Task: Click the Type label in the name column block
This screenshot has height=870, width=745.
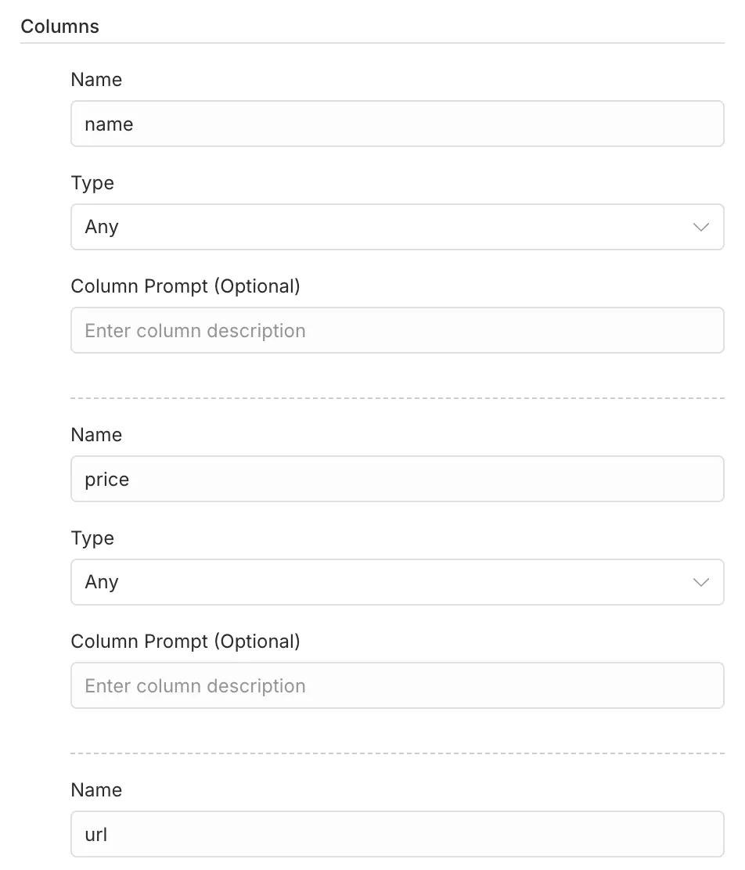Action: click(92, 183)
